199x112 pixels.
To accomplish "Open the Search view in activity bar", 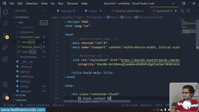I will click(5, 24).
